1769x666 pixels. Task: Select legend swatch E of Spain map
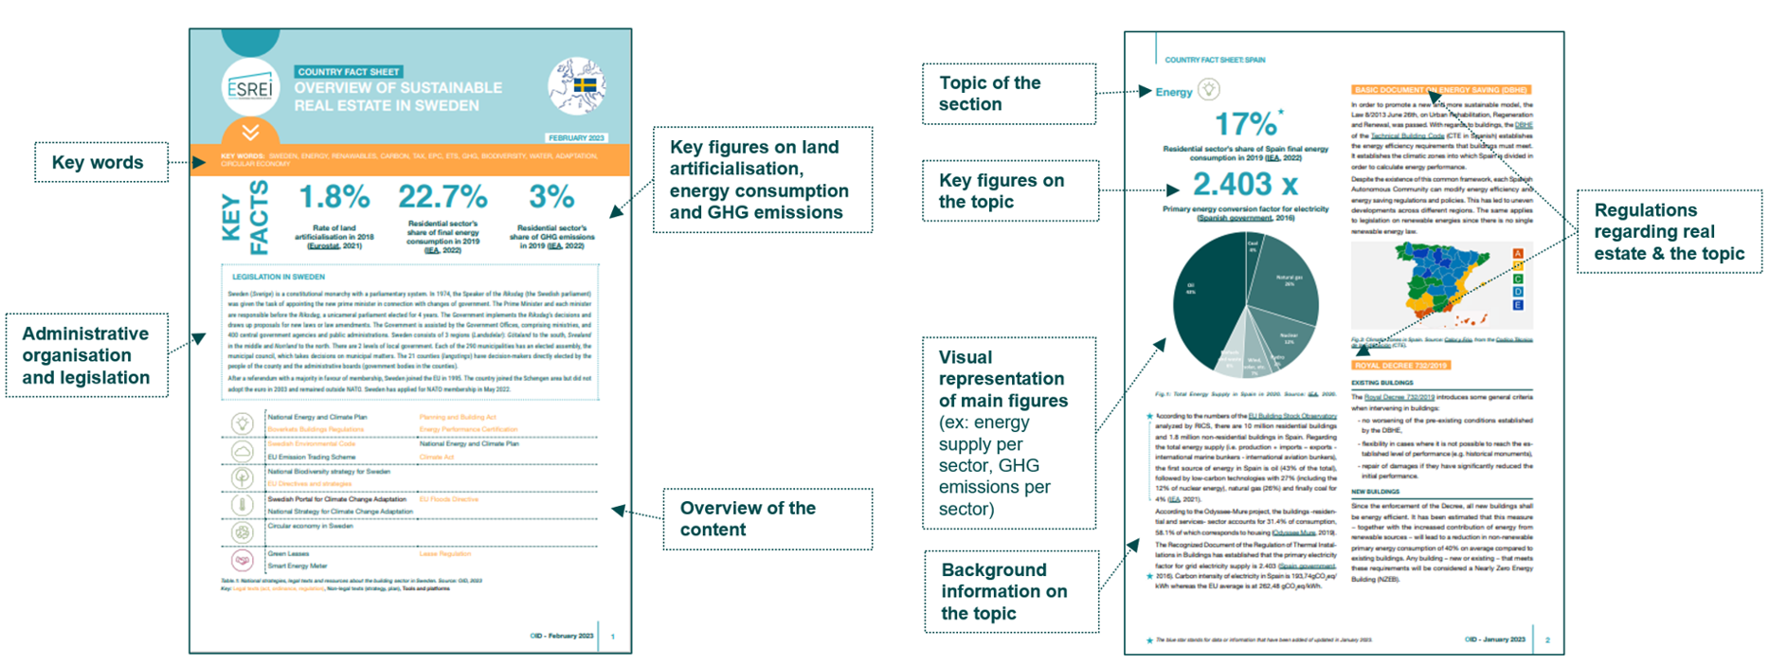click(1518, 304)
